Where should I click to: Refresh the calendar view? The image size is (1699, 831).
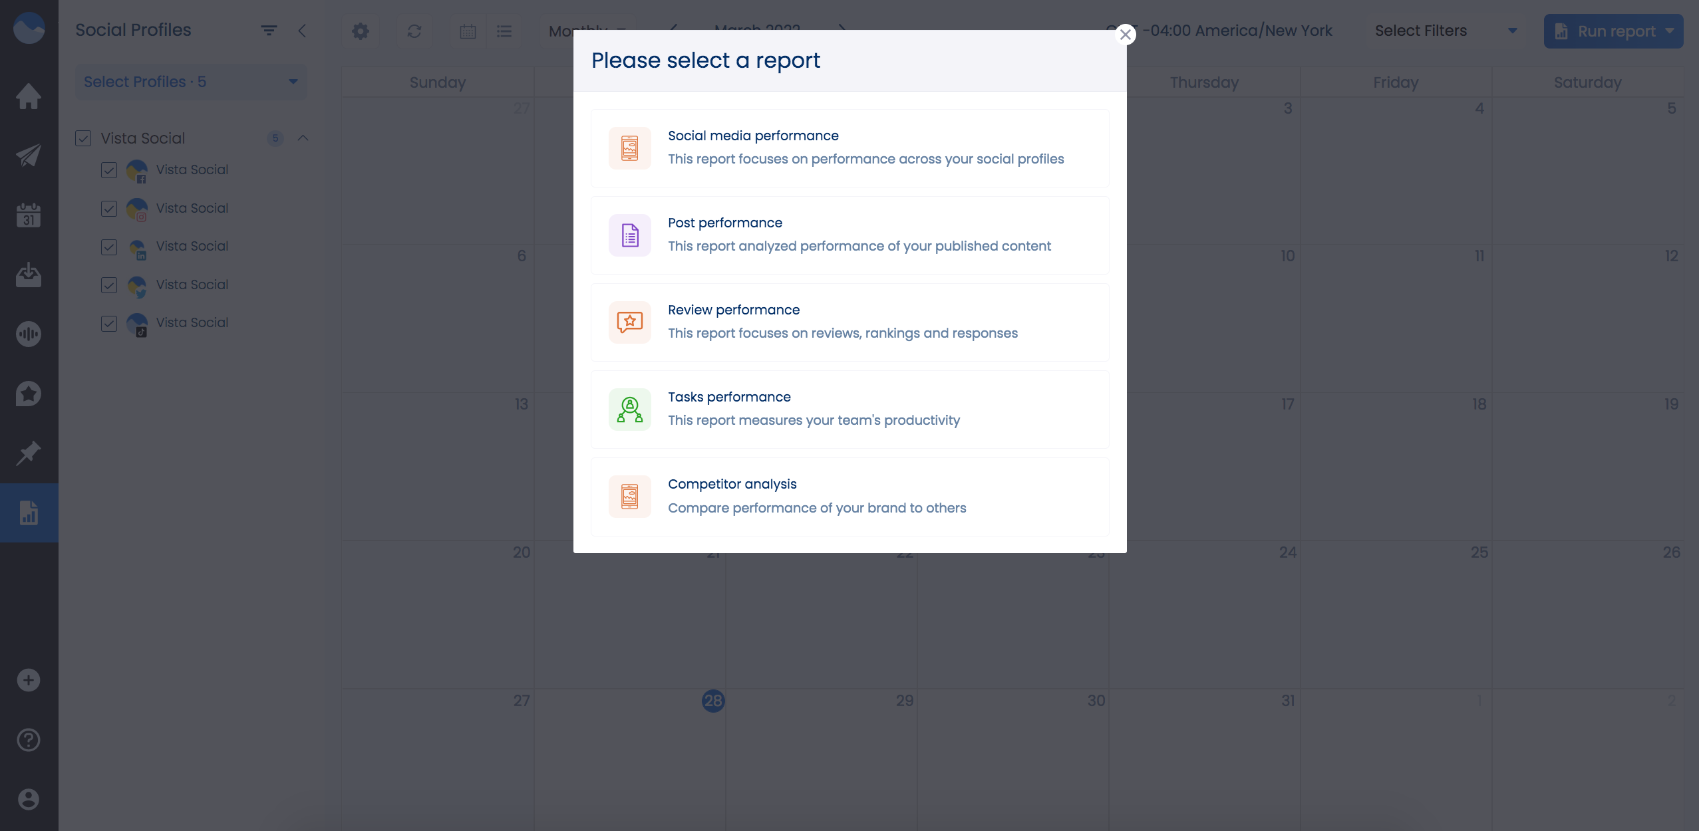tap(414, 31)
